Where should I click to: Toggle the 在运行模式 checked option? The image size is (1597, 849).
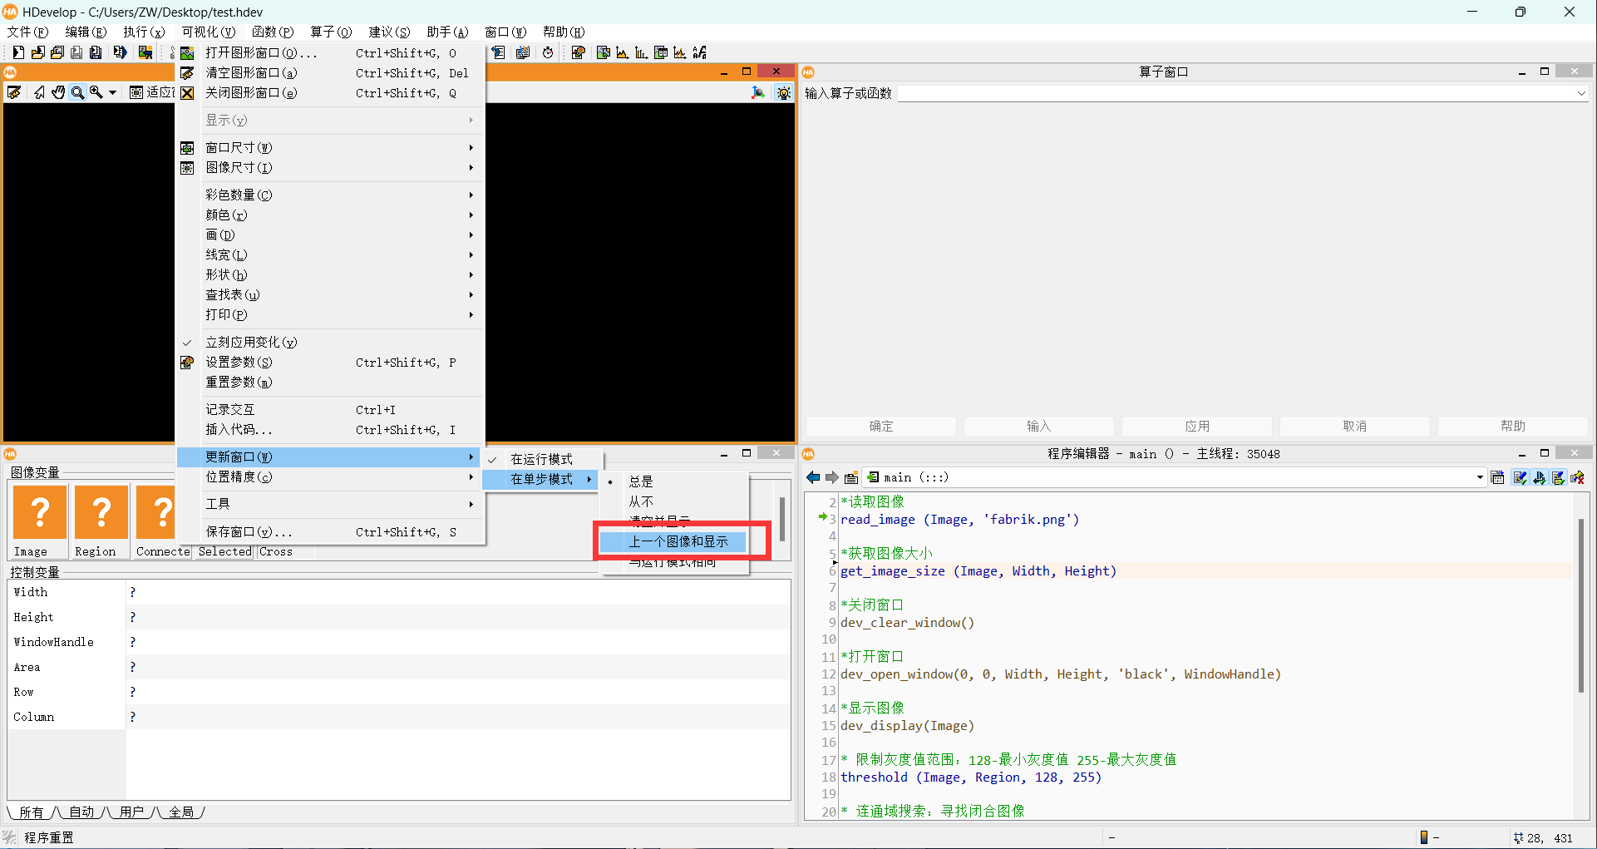[541, 459]
